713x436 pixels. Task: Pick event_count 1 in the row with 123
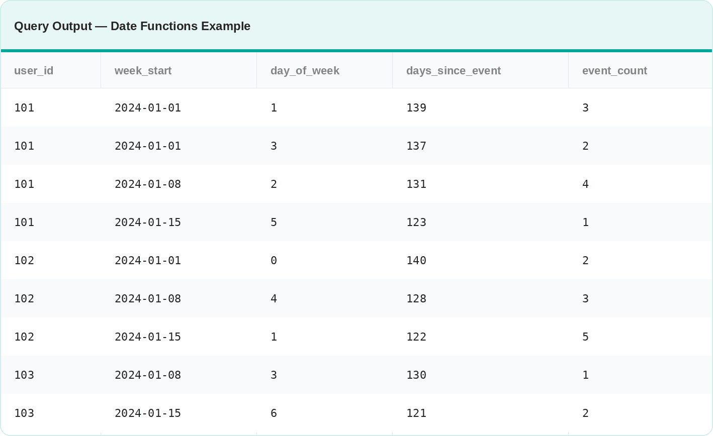tap(585, 222)
